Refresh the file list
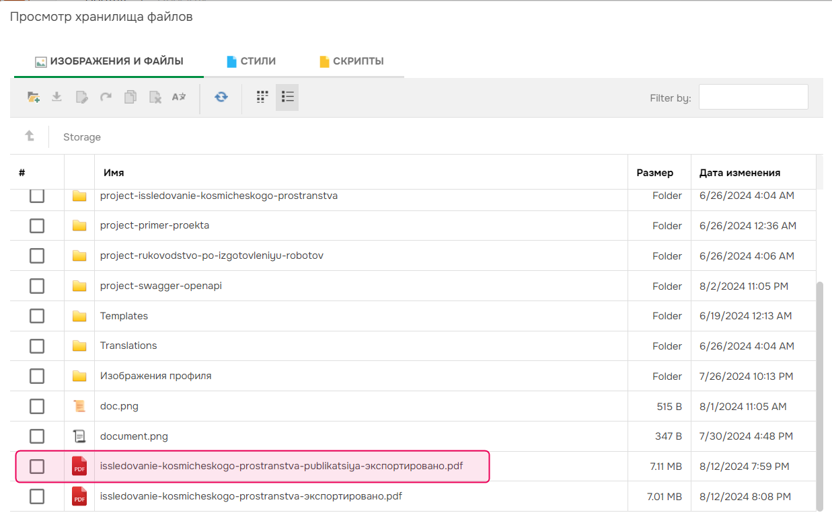Viewport: 832px width, 521px height. tap(221, 97)
